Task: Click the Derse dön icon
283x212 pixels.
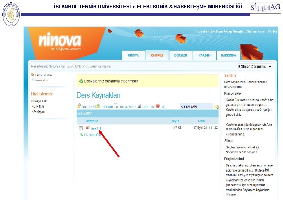Action: [x=33, y=80]
